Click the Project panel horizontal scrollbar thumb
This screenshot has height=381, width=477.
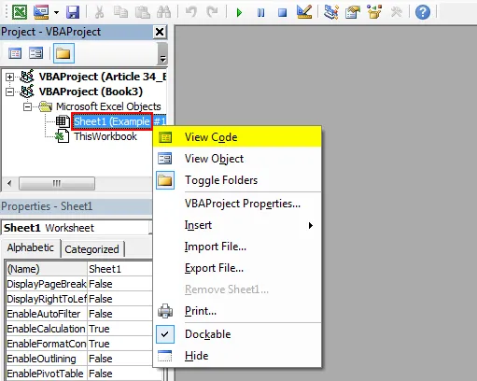tap(57, 183)
